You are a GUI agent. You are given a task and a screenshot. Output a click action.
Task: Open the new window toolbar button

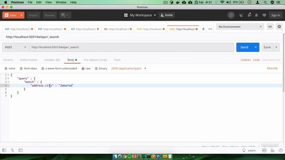pyautogui.click(x=65, y=15)
